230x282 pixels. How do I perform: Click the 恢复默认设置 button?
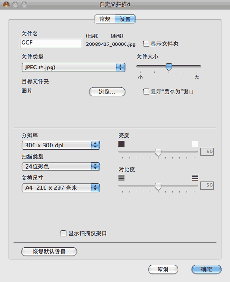[x=49, y=251]
